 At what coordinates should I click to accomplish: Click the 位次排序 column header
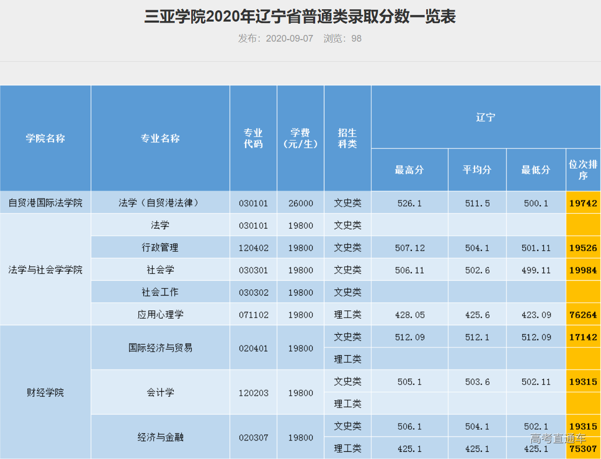(x=583, y=170)
